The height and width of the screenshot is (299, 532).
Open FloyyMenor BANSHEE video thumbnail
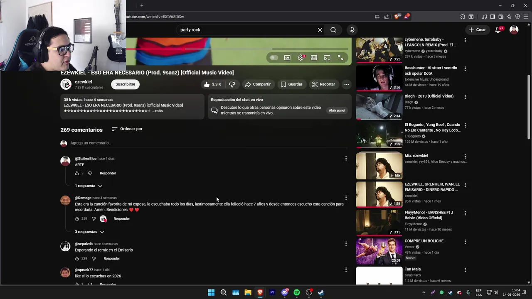[379, 223]
